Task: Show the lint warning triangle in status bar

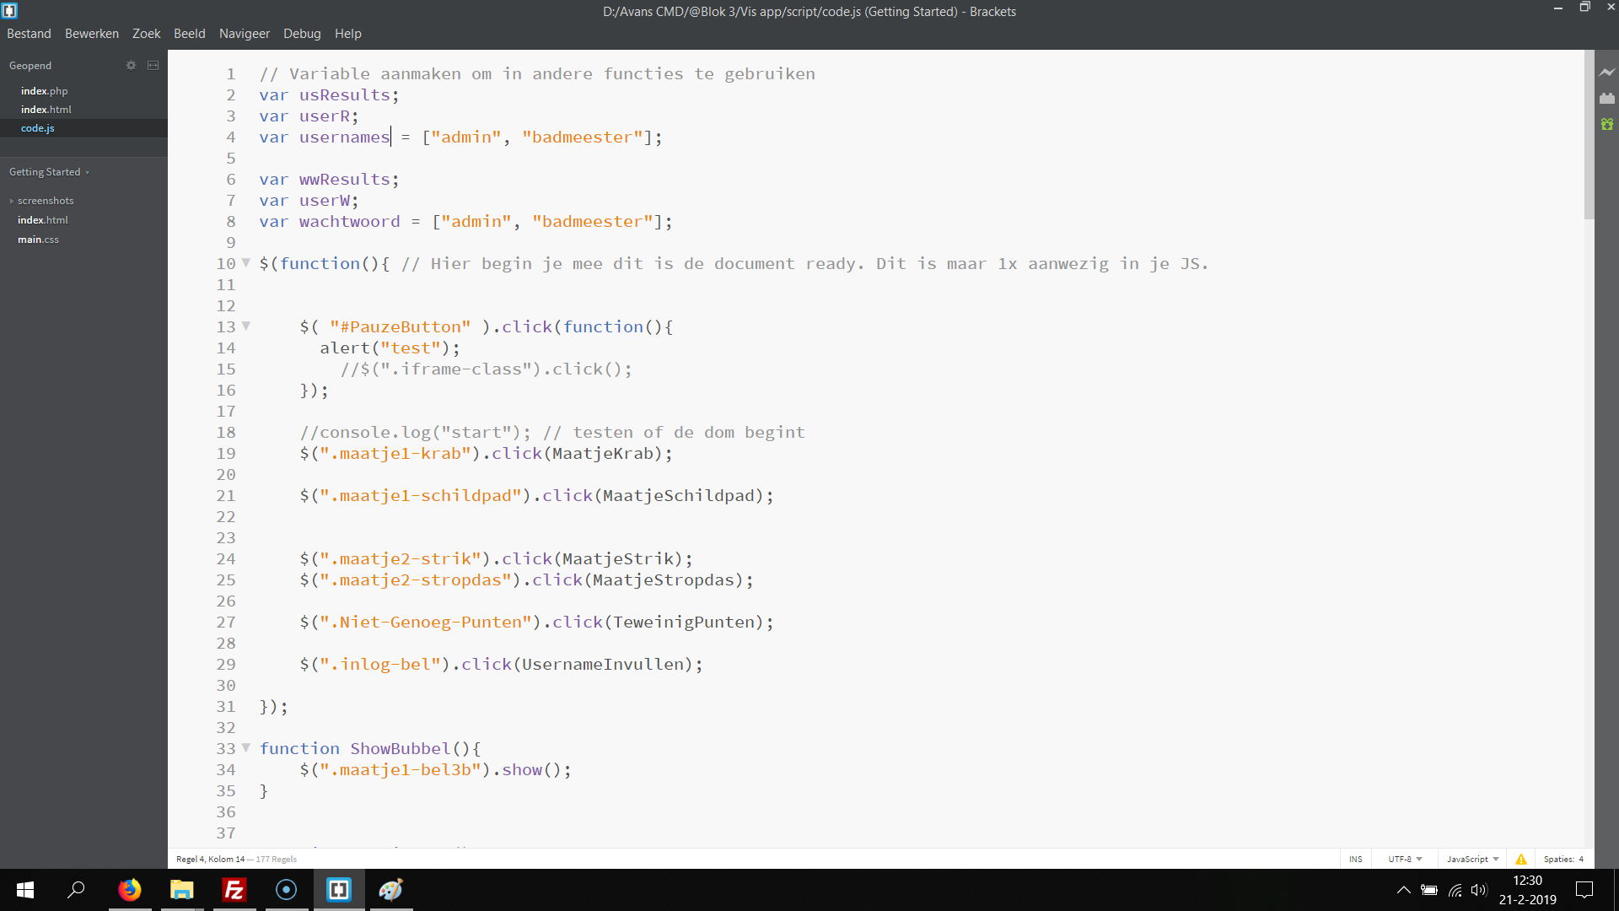Action: pos(1521,859)
